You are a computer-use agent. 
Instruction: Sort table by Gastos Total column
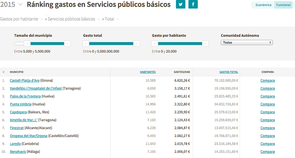pyautogui.click(x=229, y=72)
